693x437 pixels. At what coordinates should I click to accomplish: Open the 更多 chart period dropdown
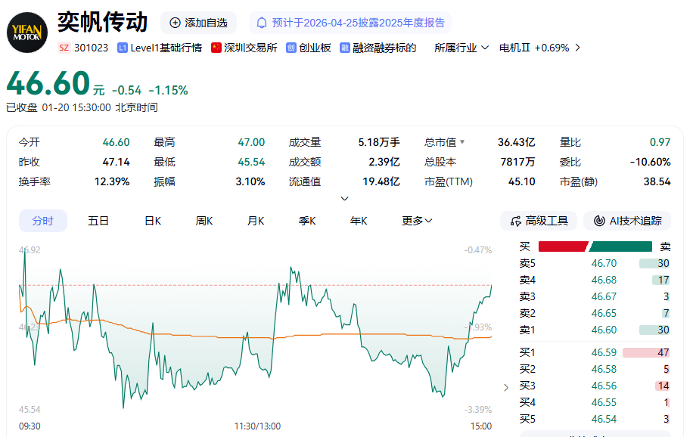[417, 221]
